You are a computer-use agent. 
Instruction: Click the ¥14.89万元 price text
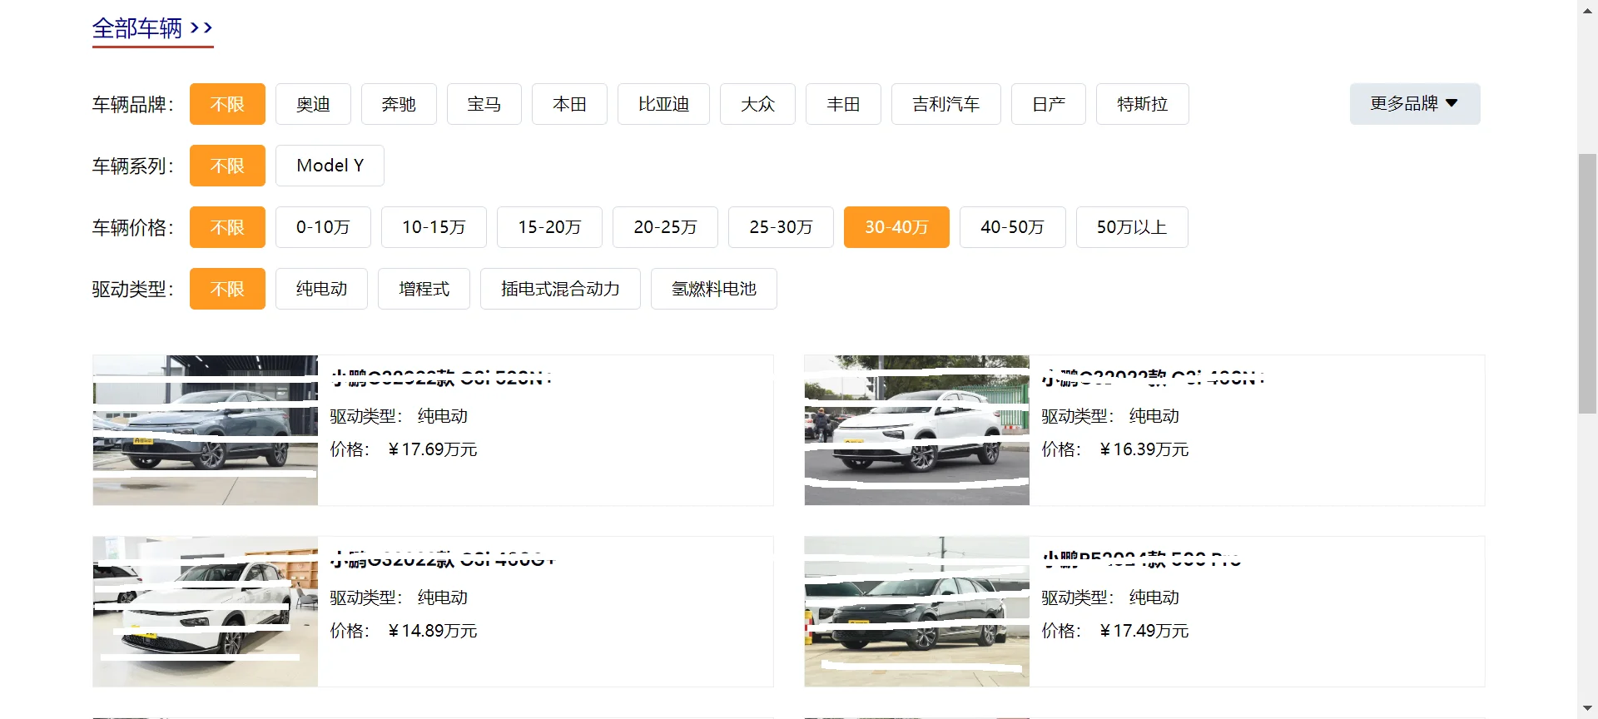433,631
